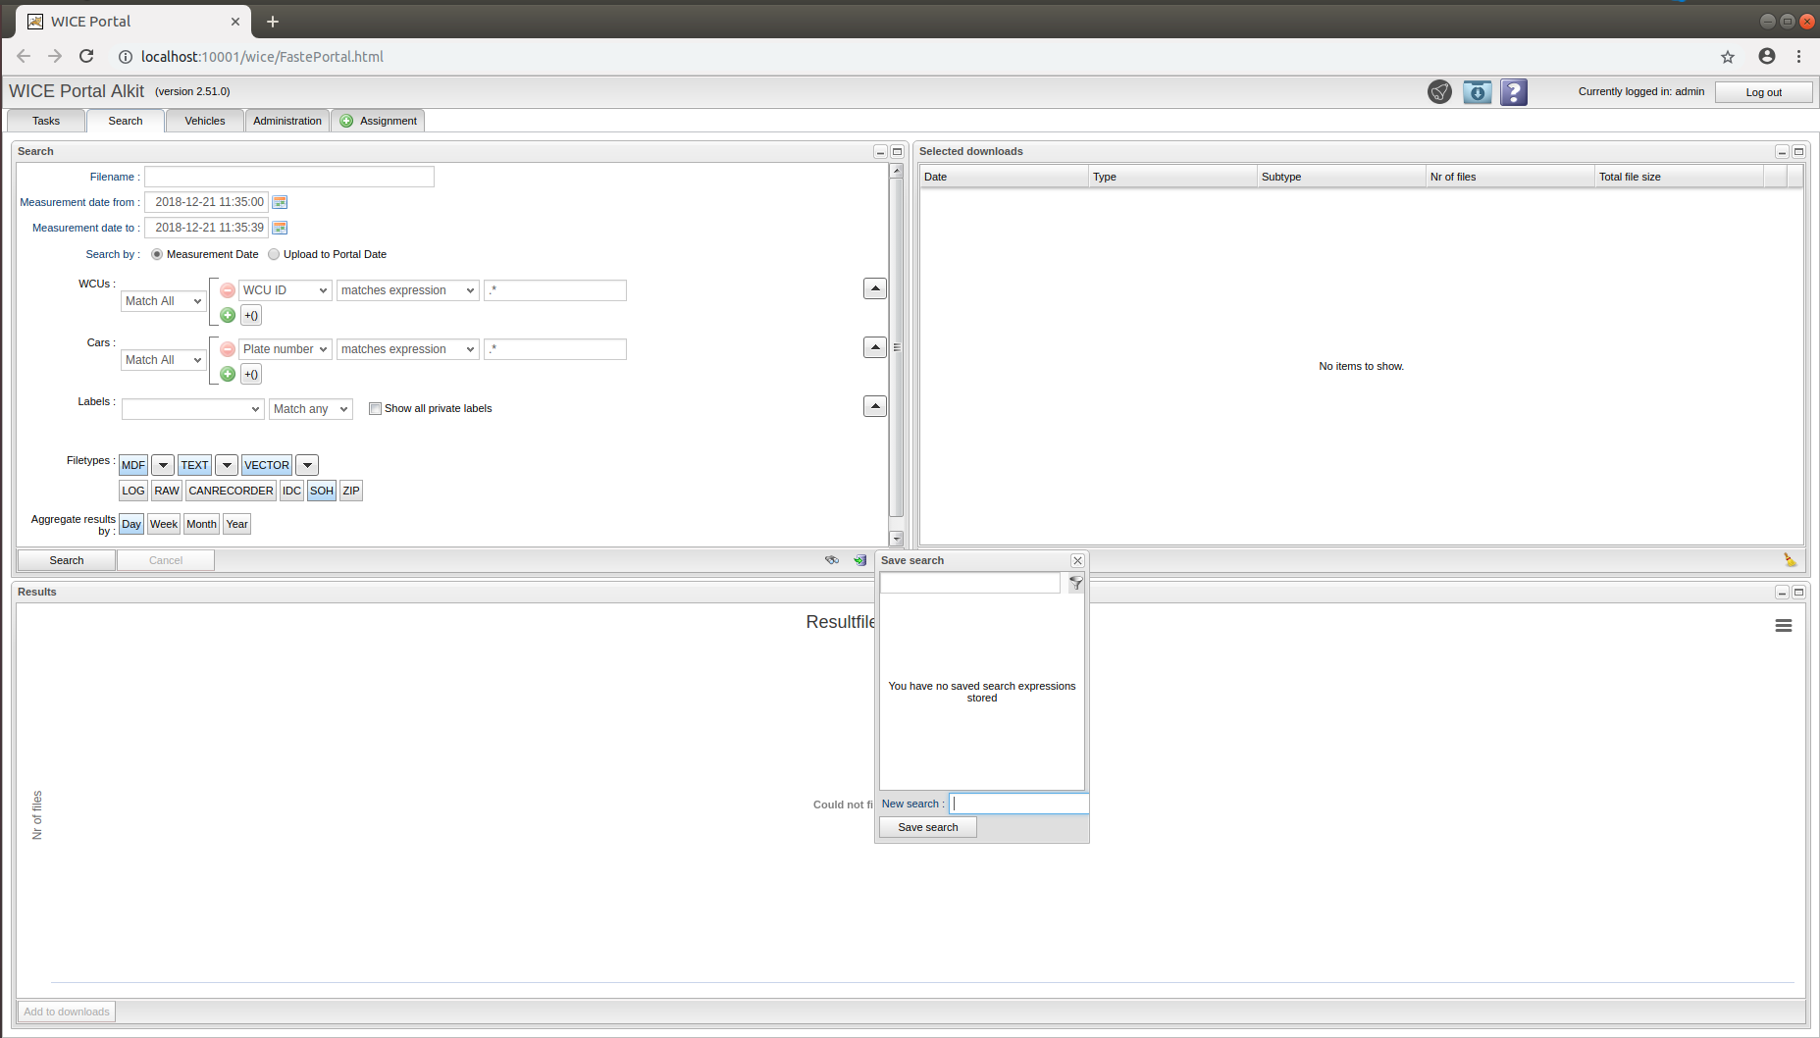Open calendar picker for Measurement date from
This screenshot has width=1820, height=1038.
(280, 202)
